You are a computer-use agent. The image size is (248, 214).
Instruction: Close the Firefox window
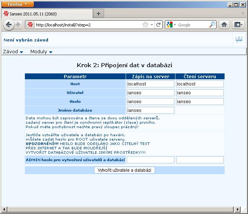click(243, 5)
